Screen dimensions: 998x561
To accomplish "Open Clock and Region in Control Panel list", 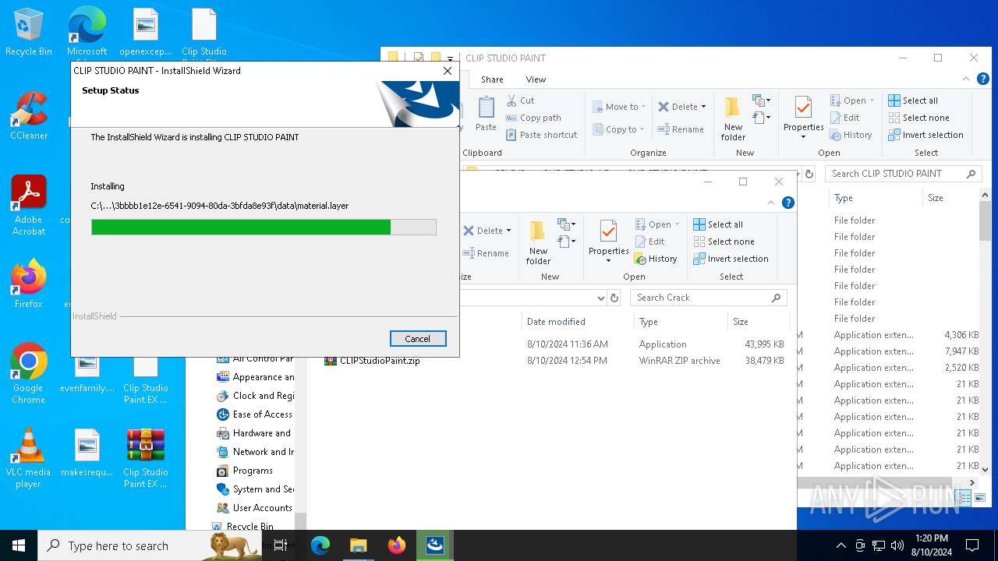I will (x=255, y=396).
